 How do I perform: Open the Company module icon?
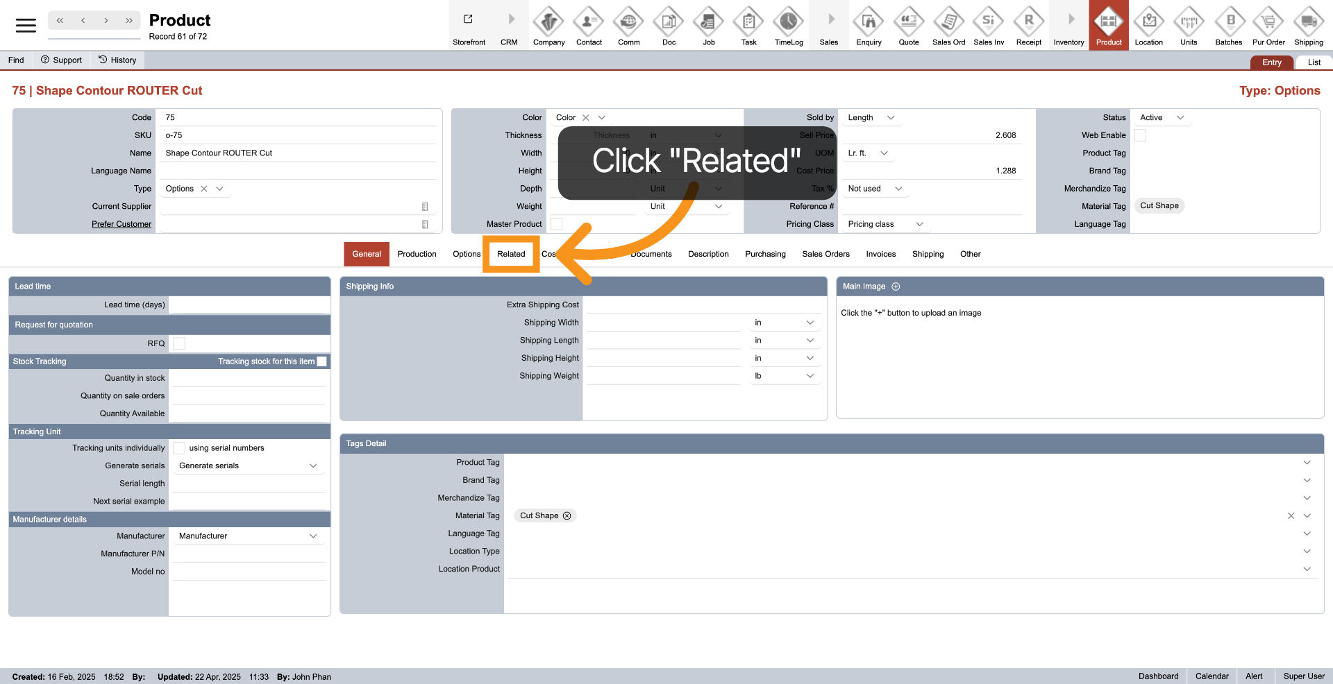click(x=548, y=22)
